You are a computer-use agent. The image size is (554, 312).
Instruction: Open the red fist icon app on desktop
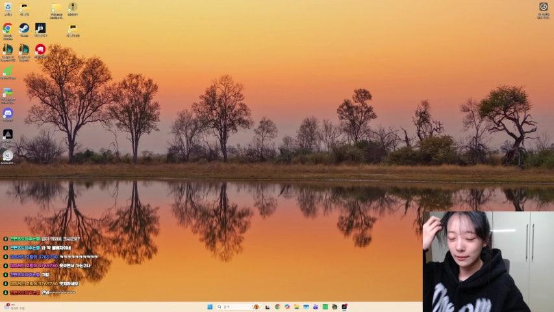click(40, 49)
